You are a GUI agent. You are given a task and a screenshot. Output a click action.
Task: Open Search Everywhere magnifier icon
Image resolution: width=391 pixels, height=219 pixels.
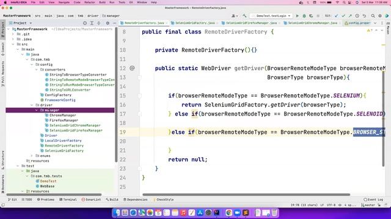[x=373, y=16]
